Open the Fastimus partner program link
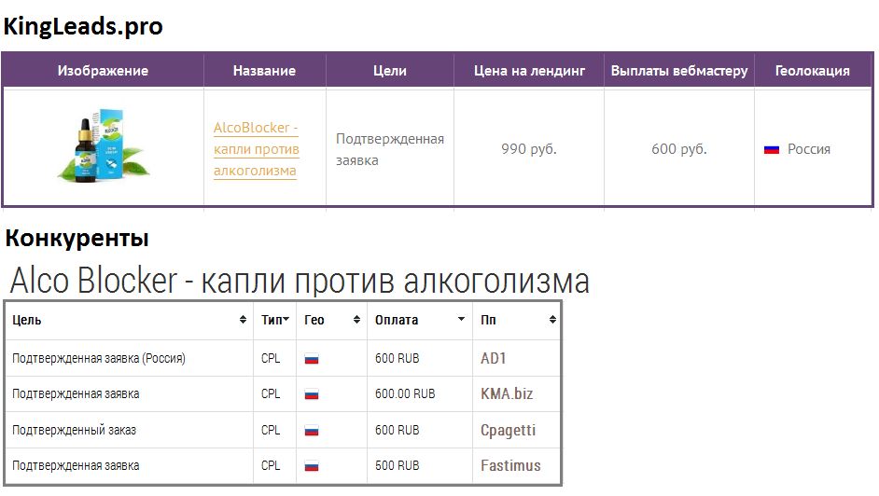The image size is (879, 496). pyautogui.click(x=510, y=466)
